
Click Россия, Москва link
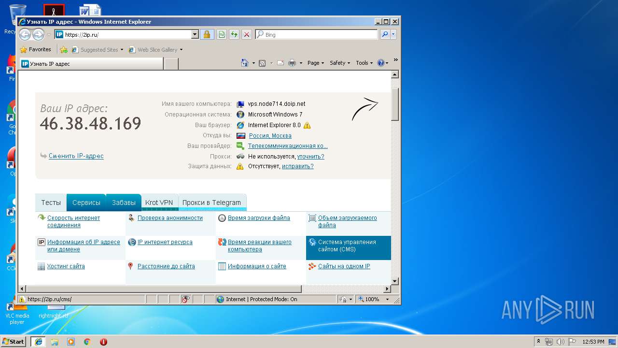click(270, 136)
